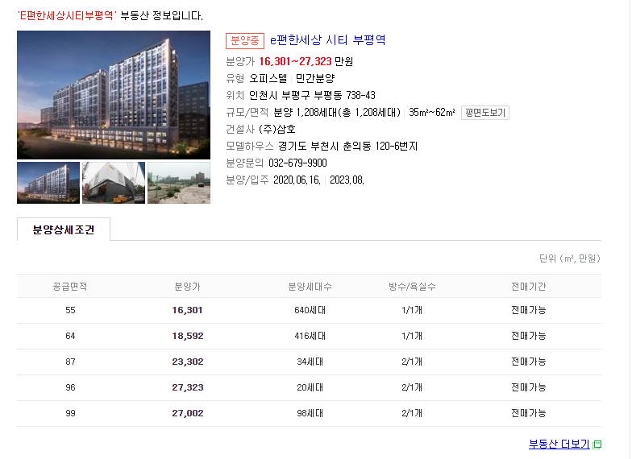The height and width of the screenshot is (459, 632).
Task: Click the 34세대 cell
Action: [310, 362]
